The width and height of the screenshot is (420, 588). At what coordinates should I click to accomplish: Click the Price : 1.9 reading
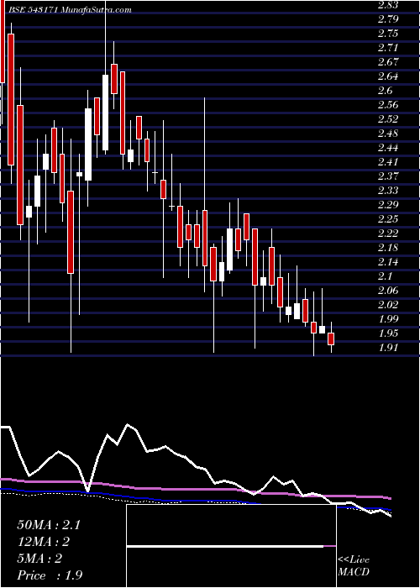coord(49,575)
